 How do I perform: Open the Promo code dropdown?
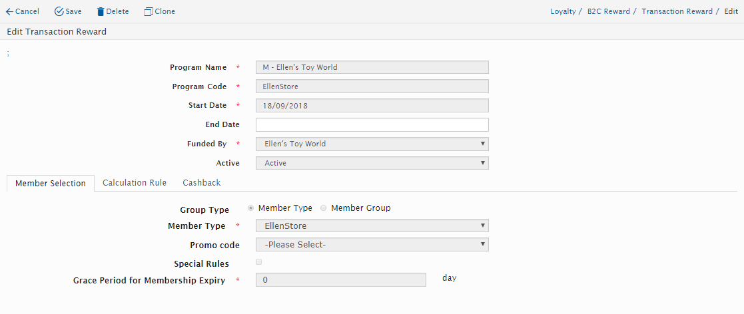[372, 245]
